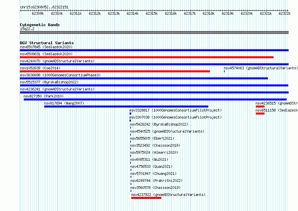Open the nsv4756533 (Quan2021) label
Viewport: 298px width, 211px height.
pos(151,166)
